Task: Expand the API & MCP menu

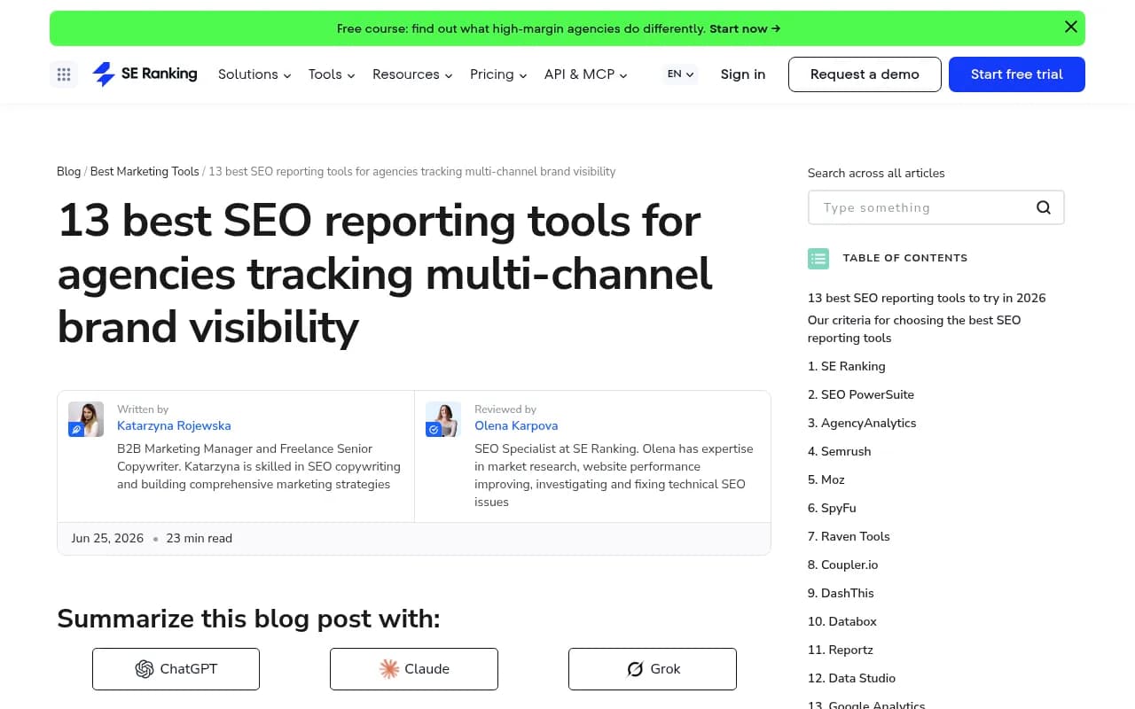Action: click(586, 74)
